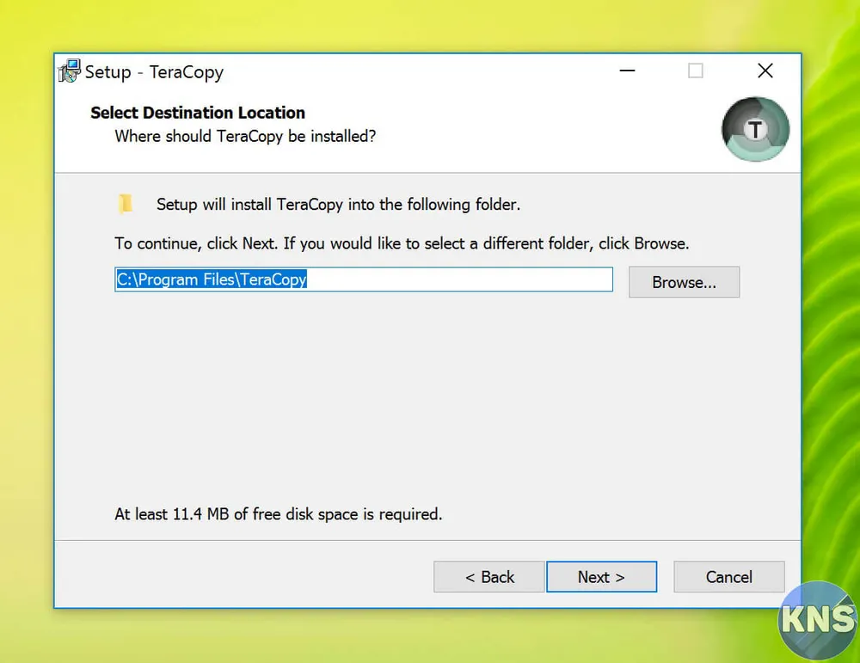
Task: Click 'At least 11.4 MB of free disk space' text
Action: [278, 514]
